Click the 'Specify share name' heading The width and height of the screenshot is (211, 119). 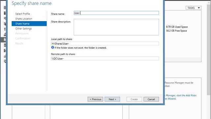(x=32, y=3)
